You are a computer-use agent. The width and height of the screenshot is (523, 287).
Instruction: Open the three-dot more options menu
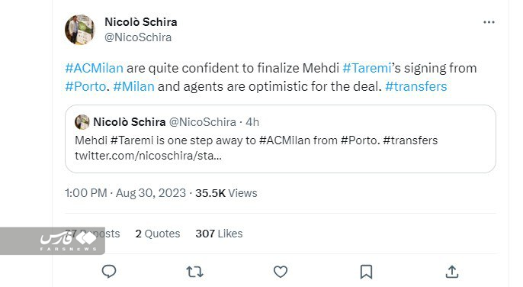click(489, 22)
